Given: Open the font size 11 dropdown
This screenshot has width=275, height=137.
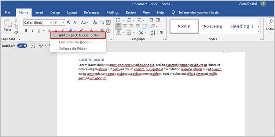Looking at the screenshot, I should 63,23.
